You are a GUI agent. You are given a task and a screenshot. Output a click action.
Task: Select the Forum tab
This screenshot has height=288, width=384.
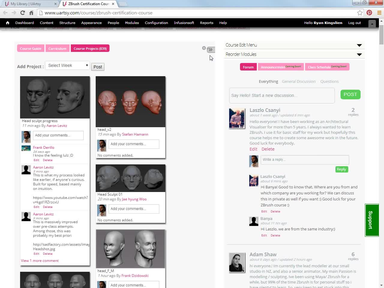tap(248, 67)
